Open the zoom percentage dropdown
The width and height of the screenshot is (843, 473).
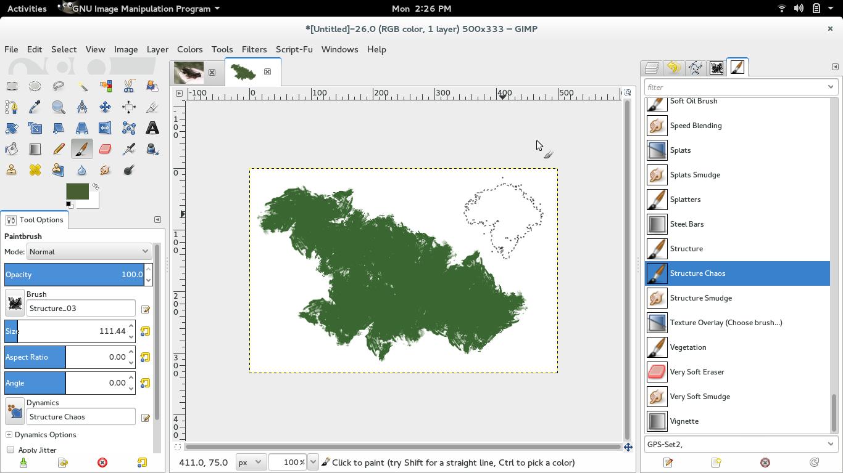pyautogui.click(x=313, y=462)
